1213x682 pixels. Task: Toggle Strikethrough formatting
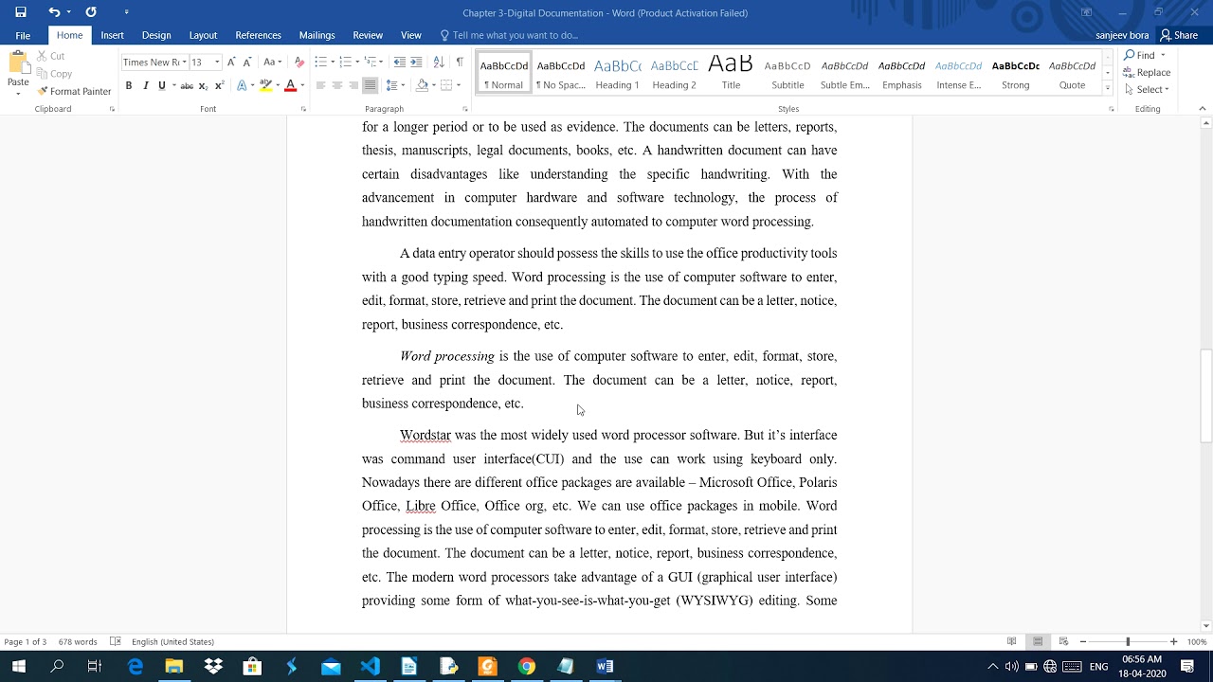click(x=187, y=85)
